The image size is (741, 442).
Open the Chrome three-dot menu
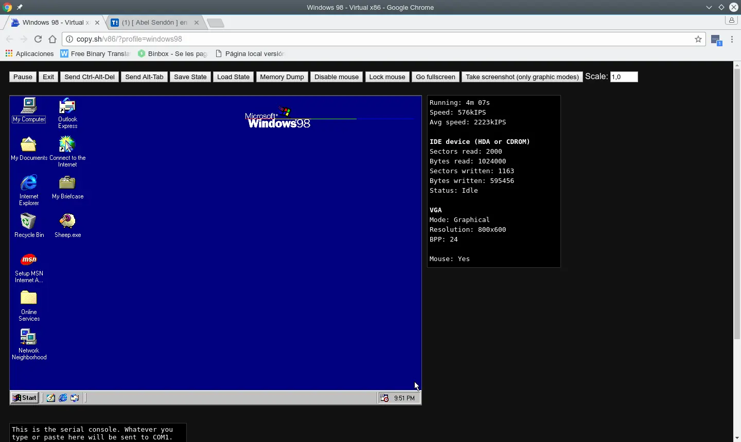pos(732,39)
